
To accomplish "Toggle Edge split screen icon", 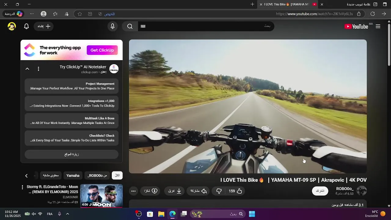I will tap(90, 14).
